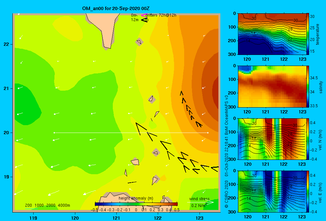Open the salinity section panel
The width and height of the screenshot is (326, 221).
pos(272,86)
